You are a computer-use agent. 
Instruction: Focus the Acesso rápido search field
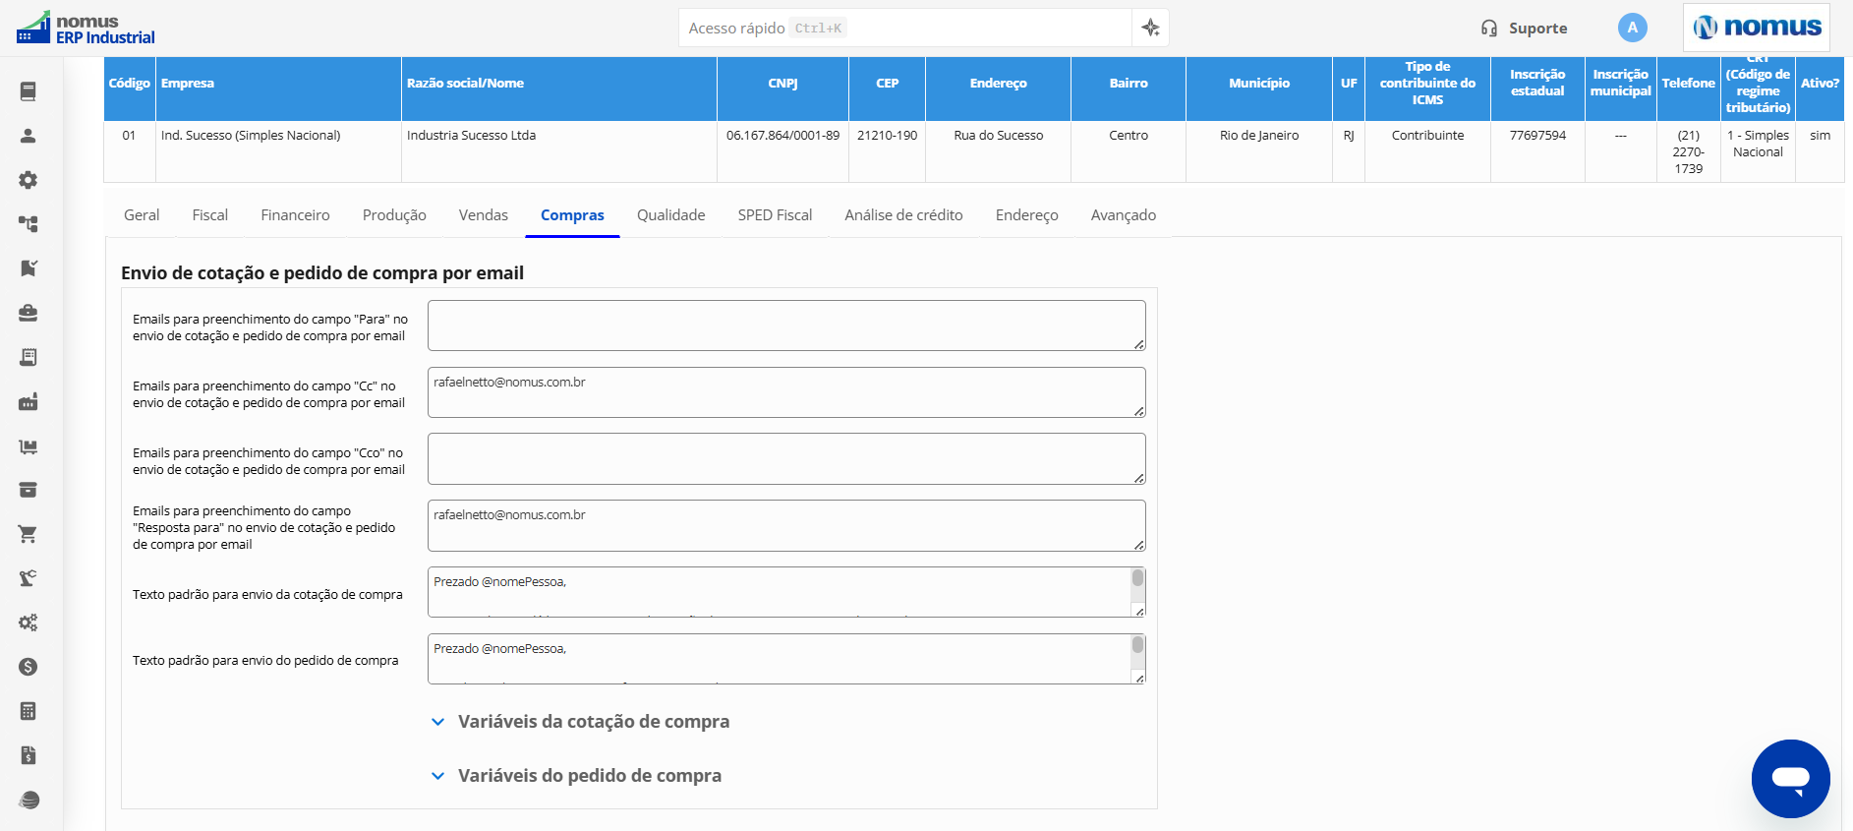click(x=904, y=28)
